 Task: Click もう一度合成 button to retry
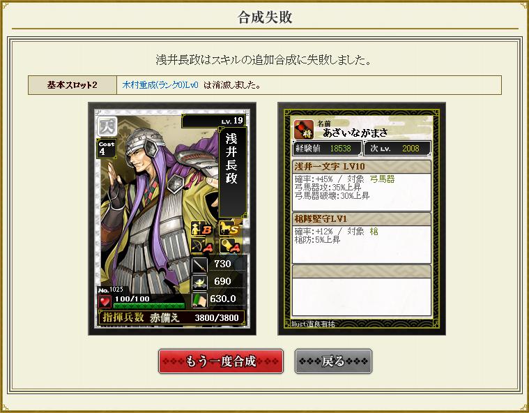221,361
